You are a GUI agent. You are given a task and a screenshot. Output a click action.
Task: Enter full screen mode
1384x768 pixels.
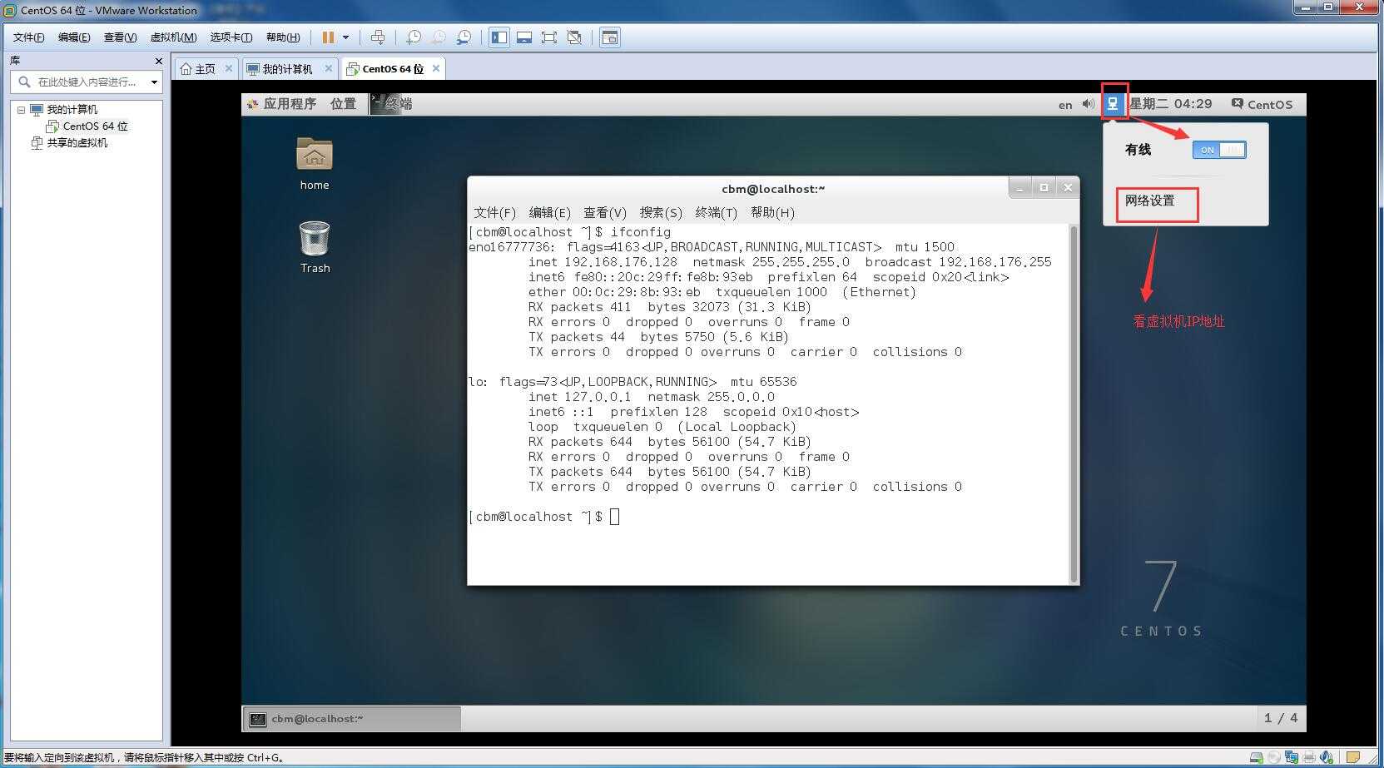[549, 37]
